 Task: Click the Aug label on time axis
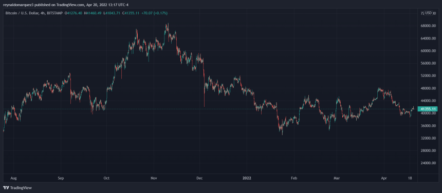13,178
